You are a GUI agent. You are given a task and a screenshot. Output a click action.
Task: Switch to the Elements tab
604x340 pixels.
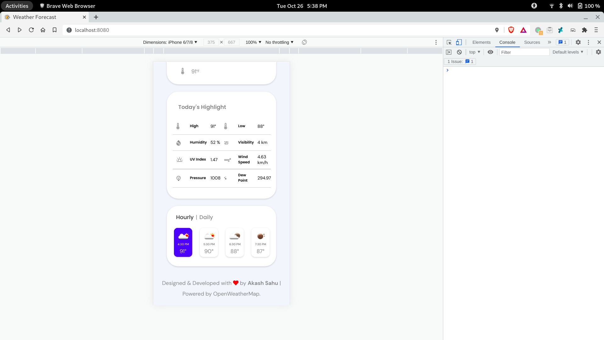tap(481, 42)
